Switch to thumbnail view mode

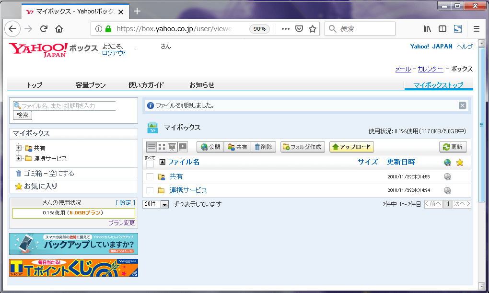tap(161, 146)
